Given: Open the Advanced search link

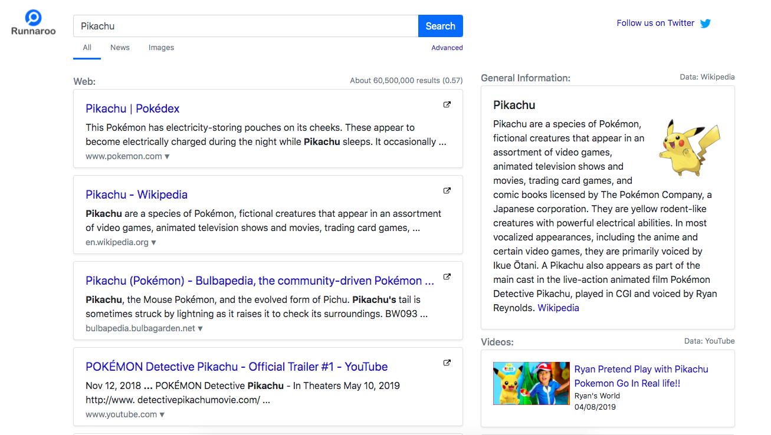Looking at the screenshot, I should tap(447, 48).
